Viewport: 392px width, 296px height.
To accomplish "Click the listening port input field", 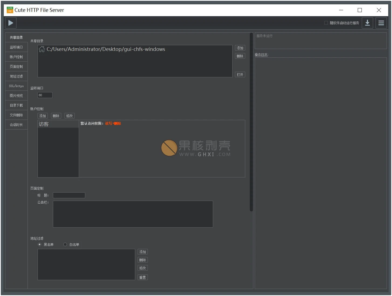I will (45, 95).
